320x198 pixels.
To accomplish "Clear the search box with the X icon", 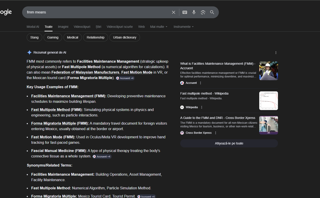I will point(174,12).
